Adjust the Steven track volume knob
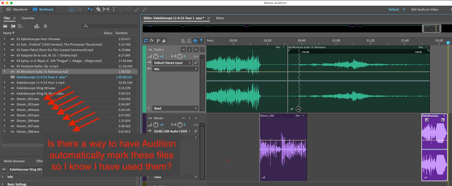452x186 pixels. pos(156,125)
